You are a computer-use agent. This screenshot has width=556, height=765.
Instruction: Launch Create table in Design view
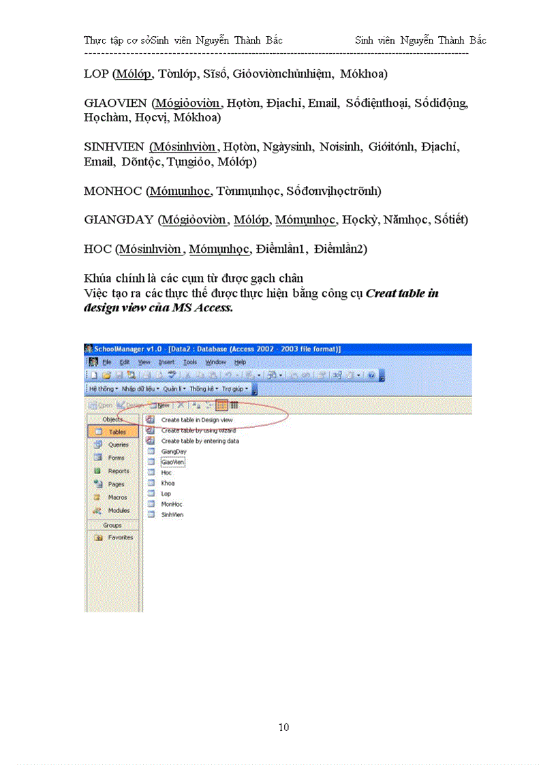(198, 420)
